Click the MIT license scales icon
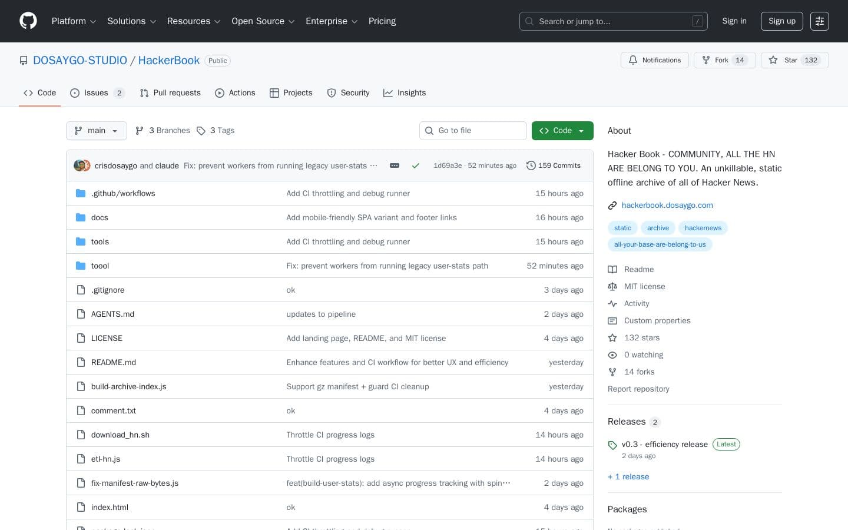Screen dimensions: 848x530 [x=612, y=286]
